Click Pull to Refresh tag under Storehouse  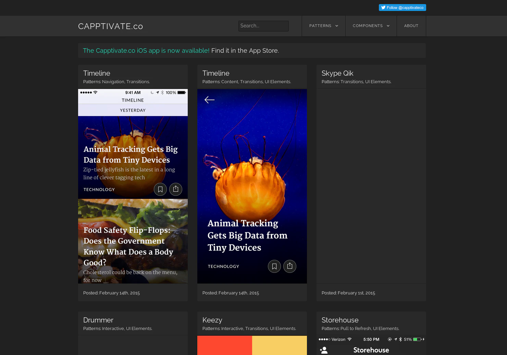[356, 329]
